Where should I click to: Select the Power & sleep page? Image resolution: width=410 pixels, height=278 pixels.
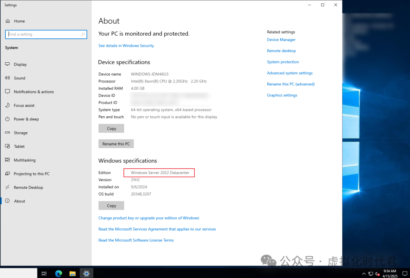26,119
